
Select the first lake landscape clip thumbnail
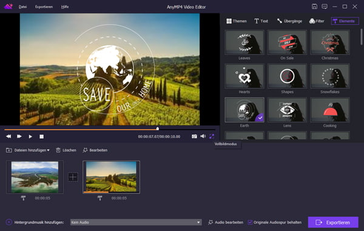[35, 177]
